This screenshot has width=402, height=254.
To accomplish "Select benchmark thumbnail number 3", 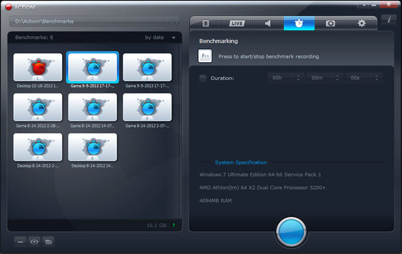I will 147,67.
